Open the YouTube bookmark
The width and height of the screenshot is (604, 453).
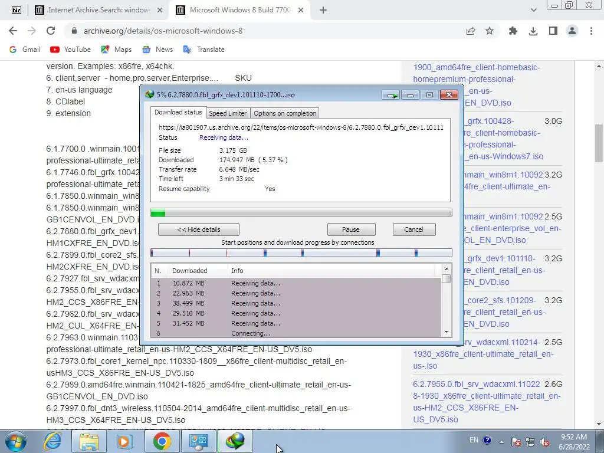click(x=70, y=50)
